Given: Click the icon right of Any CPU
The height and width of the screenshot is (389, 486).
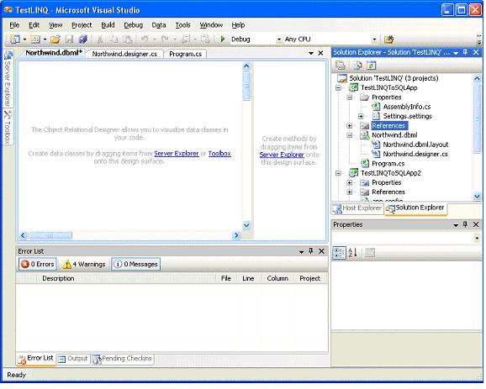Looking at the screenshot, I should [x=388, y=39].
